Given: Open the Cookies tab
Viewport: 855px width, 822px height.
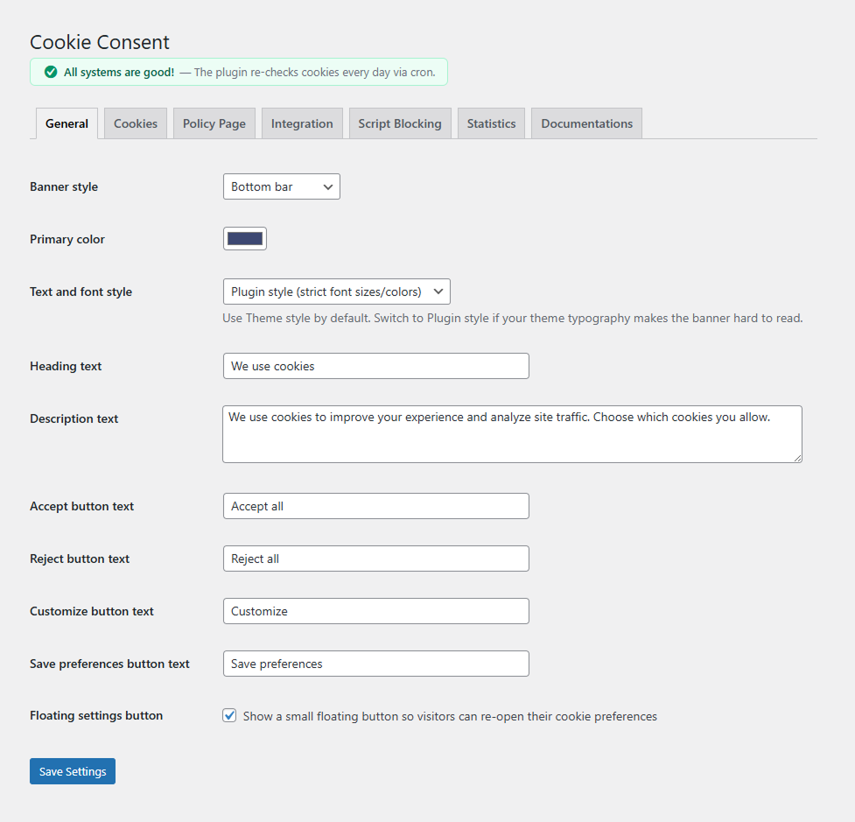Looking at the screenshot, I should [135, 123].
